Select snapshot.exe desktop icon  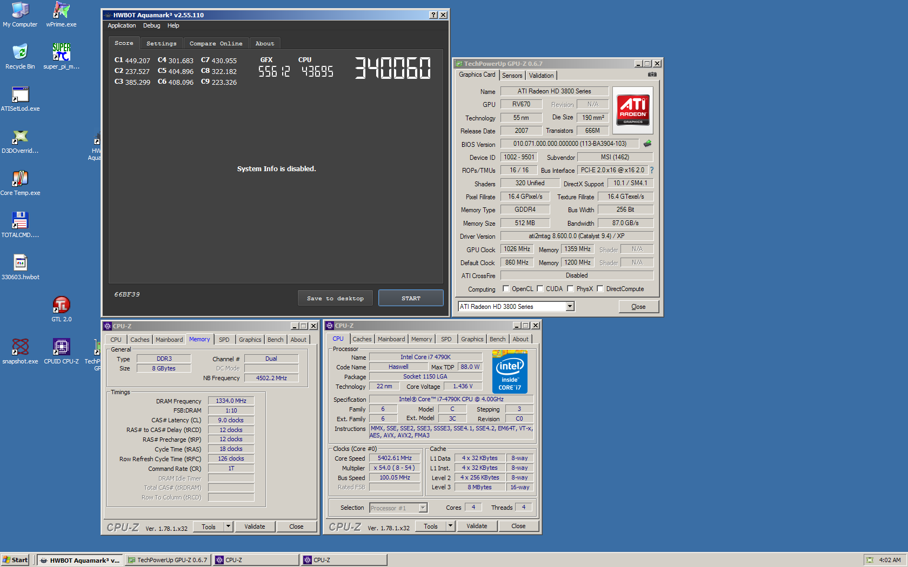(20, 351)
